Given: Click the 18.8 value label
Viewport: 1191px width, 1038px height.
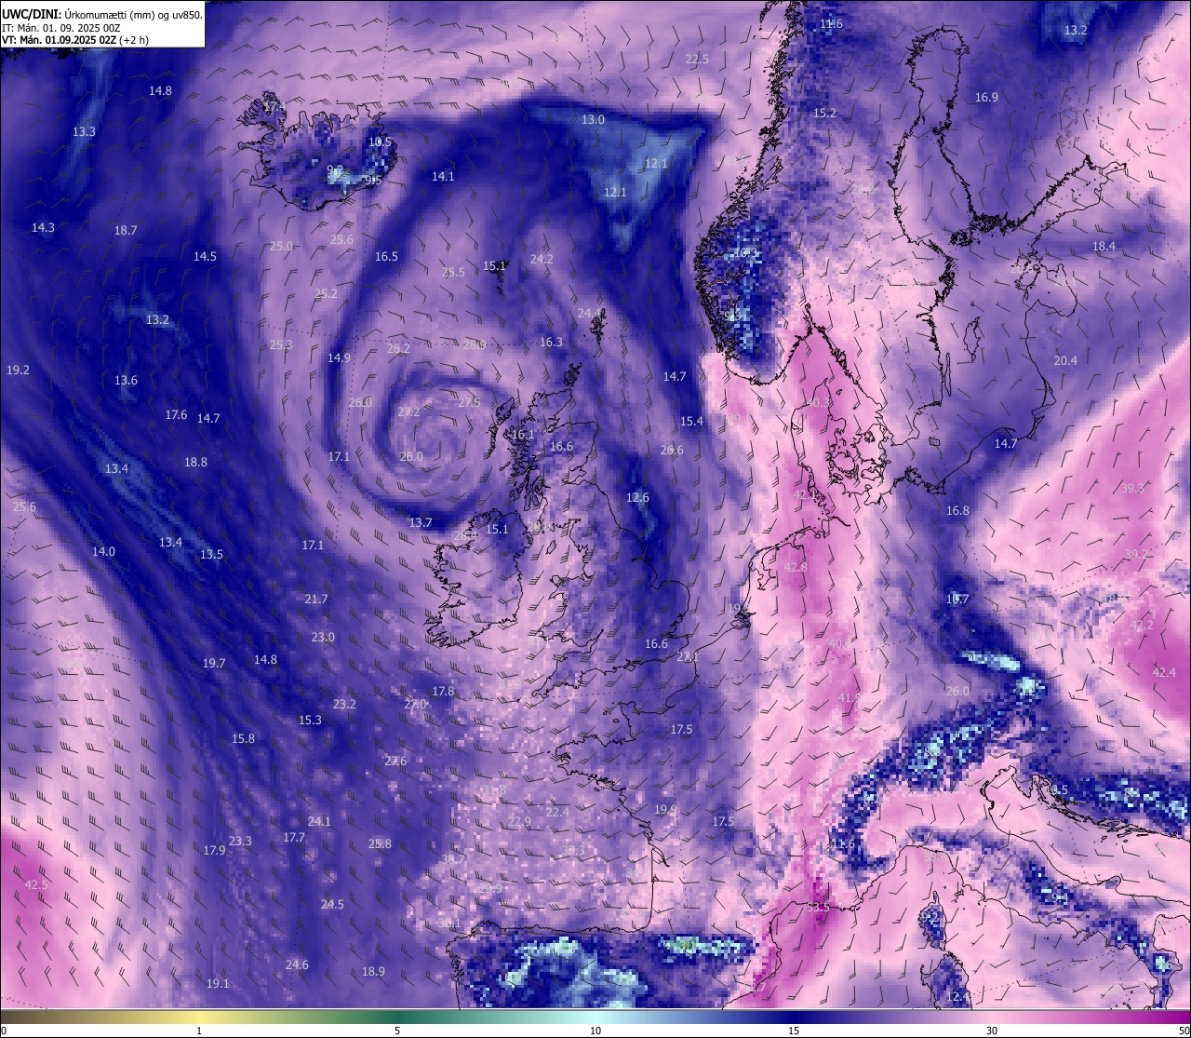Looking at the screenshot, I should pyautogui.click(x=195, y=462).
